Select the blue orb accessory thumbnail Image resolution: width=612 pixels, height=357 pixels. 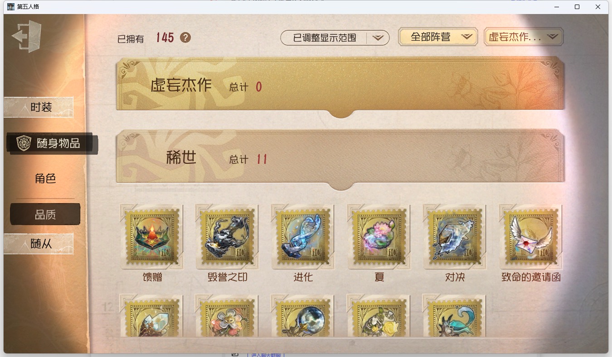303,317
